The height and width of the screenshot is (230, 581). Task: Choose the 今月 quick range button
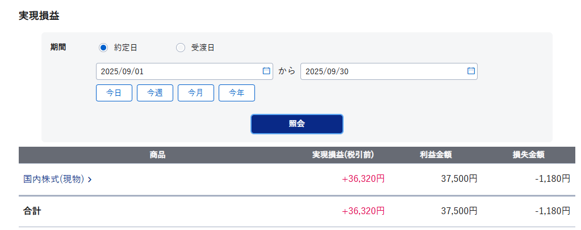click(x=196, y=93)
